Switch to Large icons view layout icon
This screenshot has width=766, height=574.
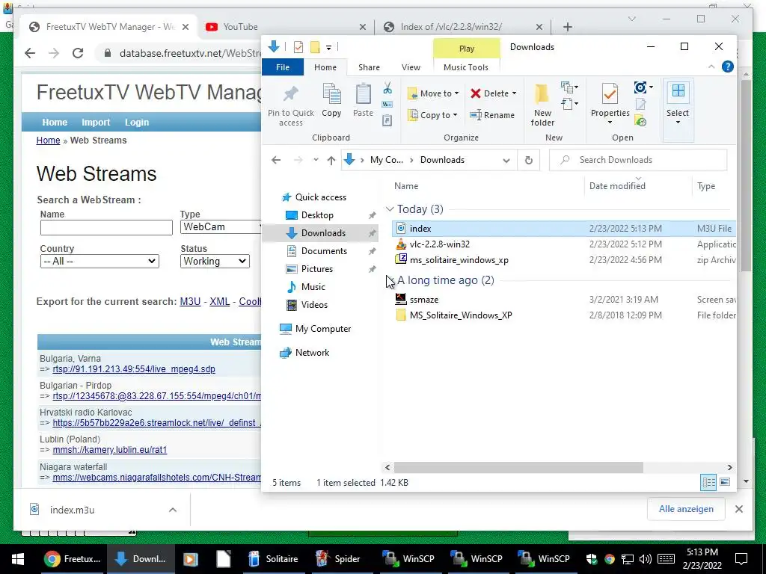tap(725, 482)
